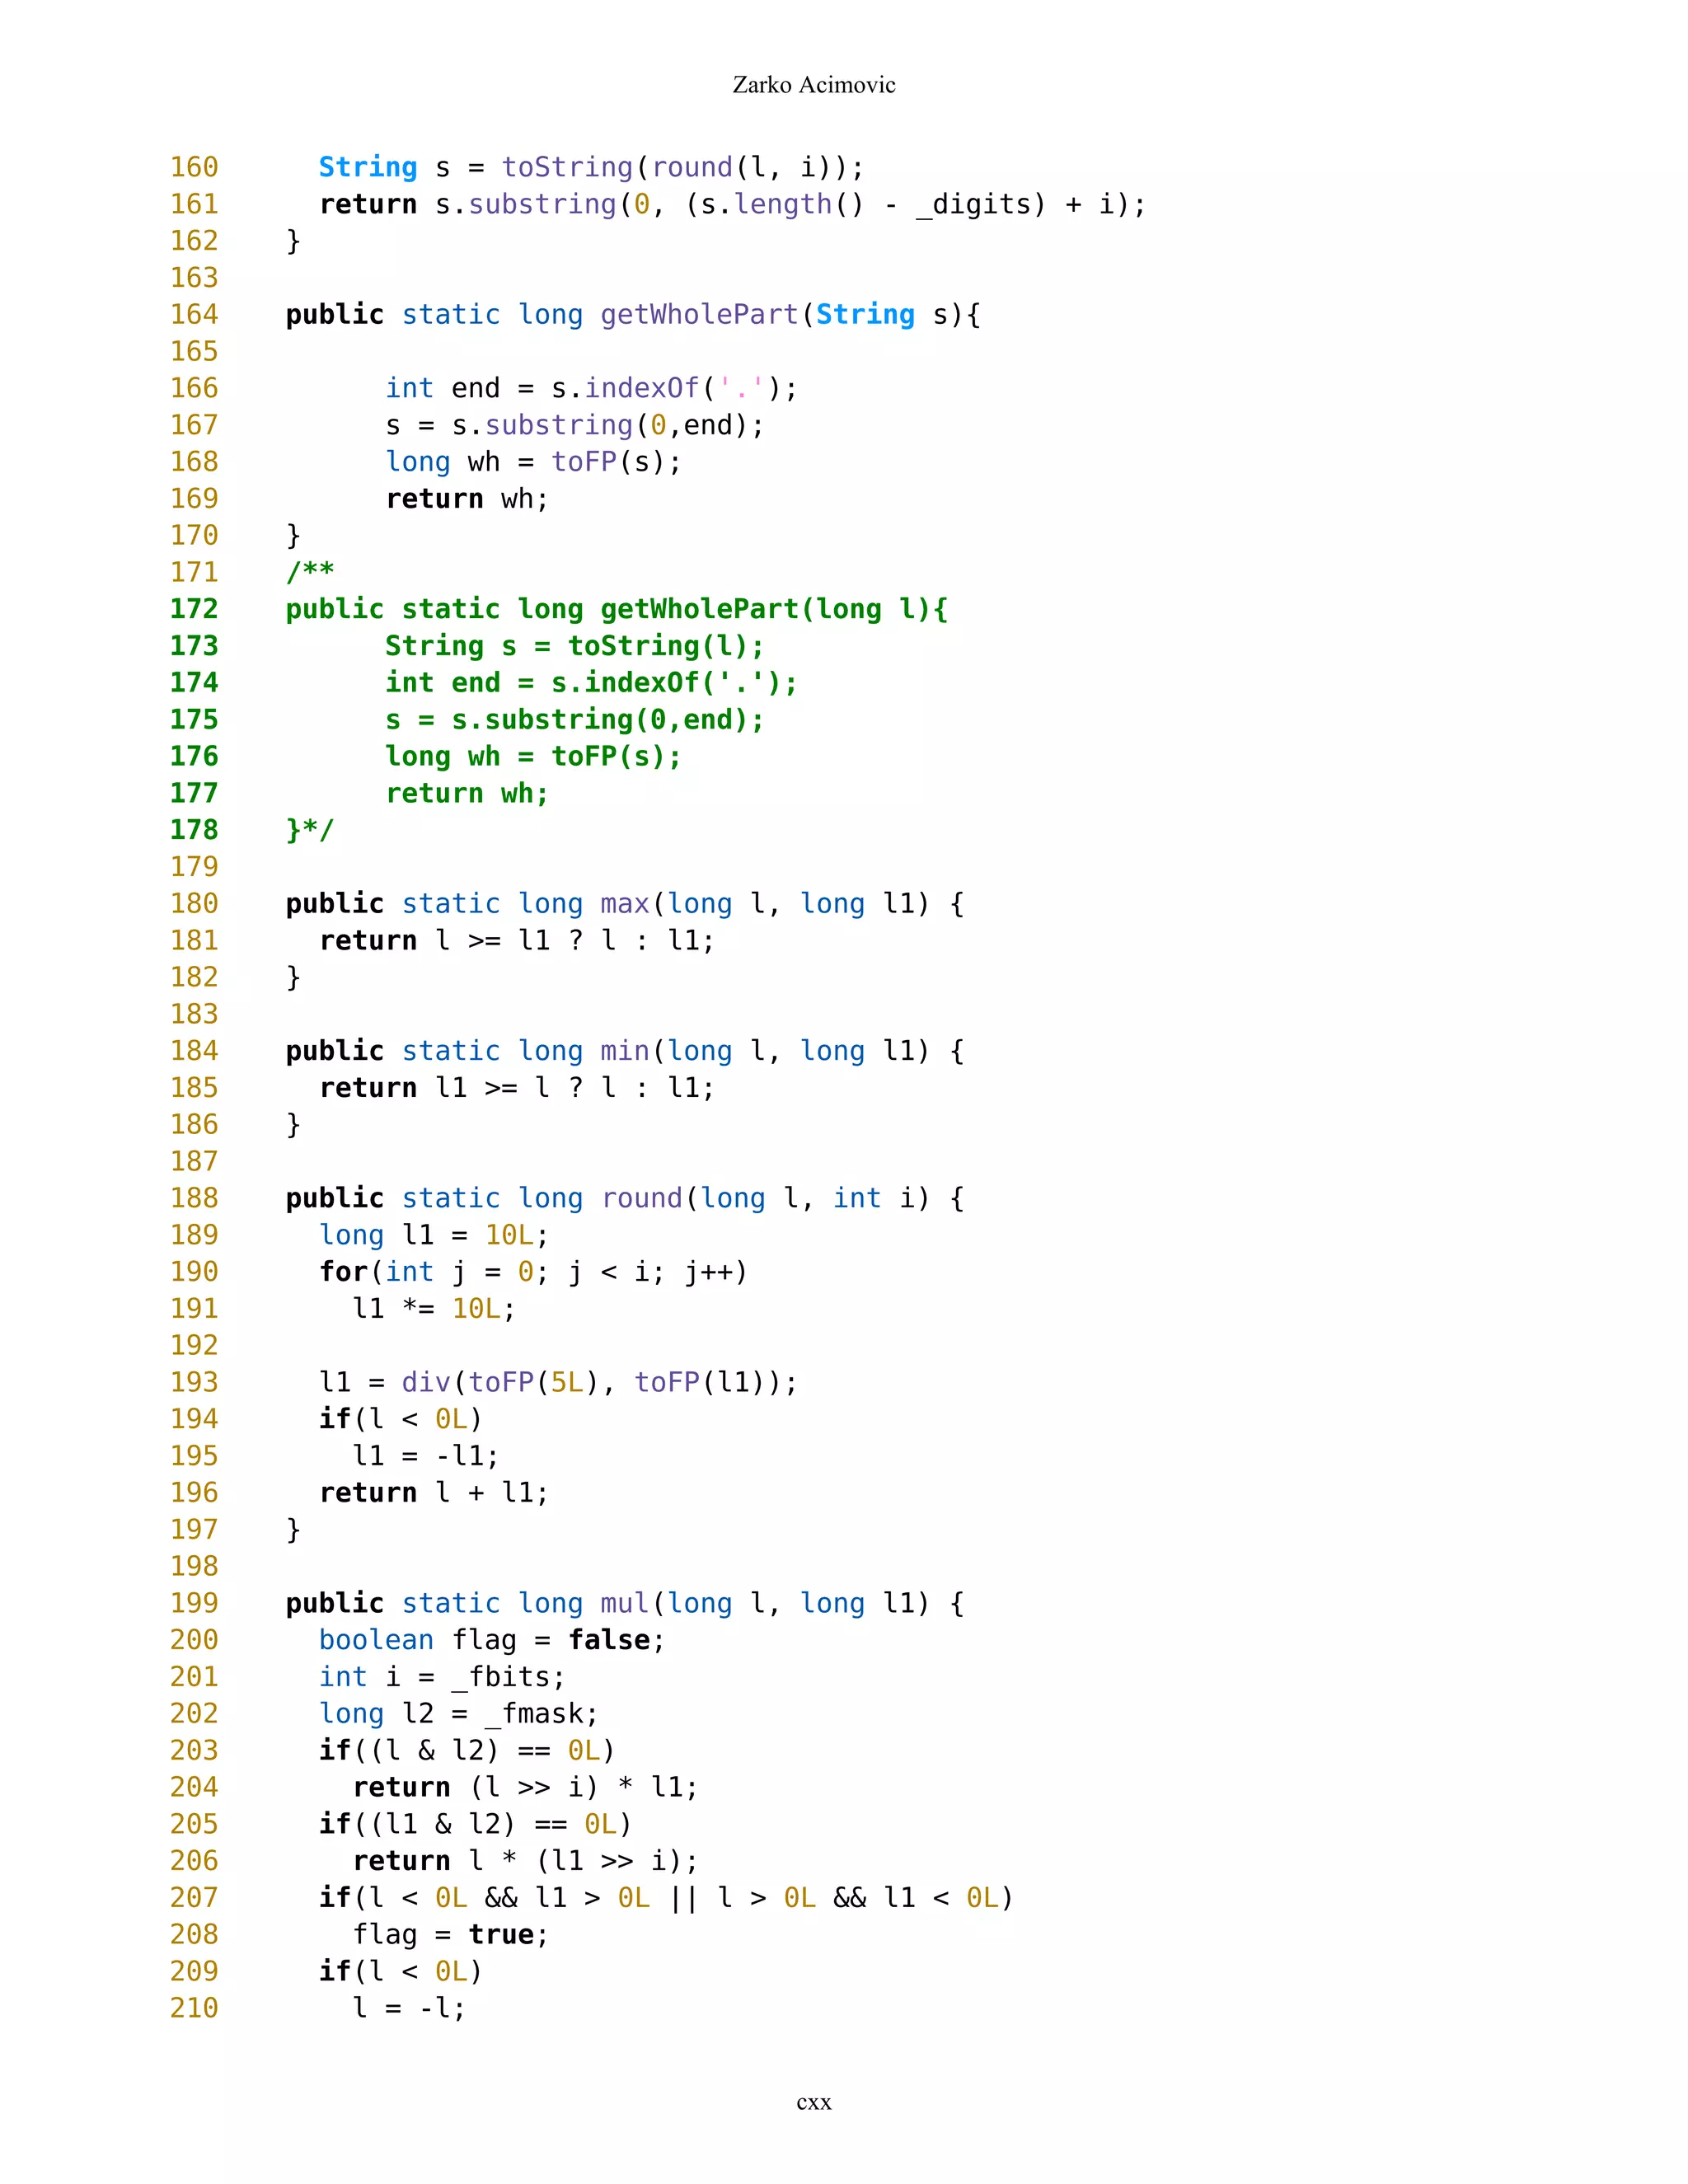Screen dimensions: 1688x2184
Task: Click "flag = true;" on line 208
Action: tap(451, 1935)
